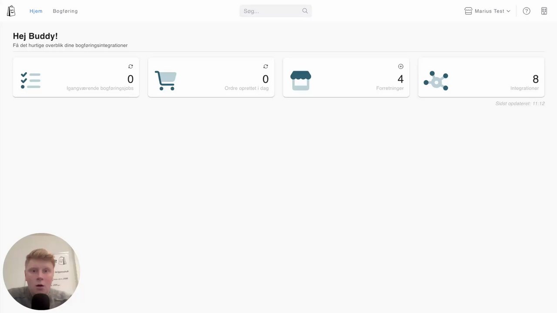This screenshot has height=313, width=557.
Task: Open help via the question mark icon
Action: click(527, 11)
